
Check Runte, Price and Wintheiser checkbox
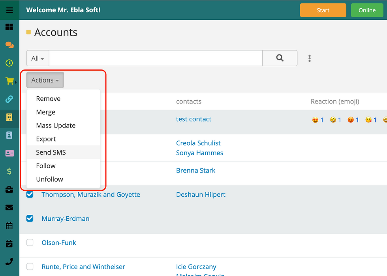(x=30, y=267)
